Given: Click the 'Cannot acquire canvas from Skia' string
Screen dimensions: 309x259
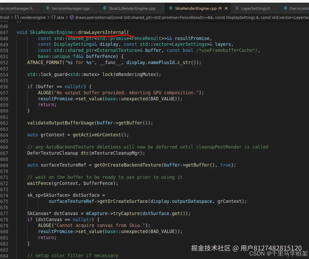Looking at the screenshot, I should point(100,226).
